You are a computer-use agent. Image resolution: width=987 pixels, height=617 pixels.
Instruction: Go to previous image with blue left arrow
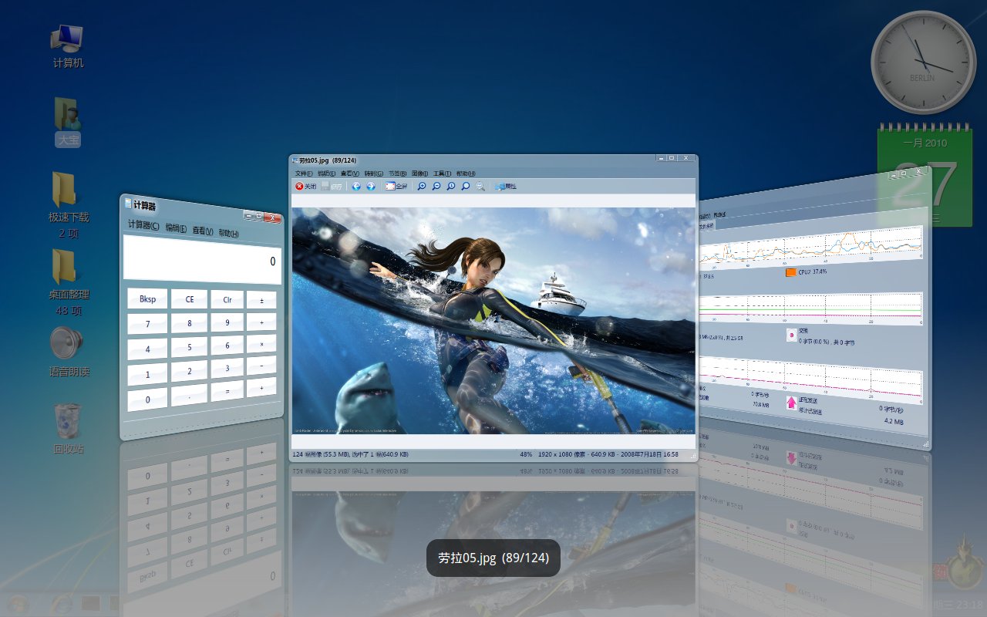pos(356,186)
